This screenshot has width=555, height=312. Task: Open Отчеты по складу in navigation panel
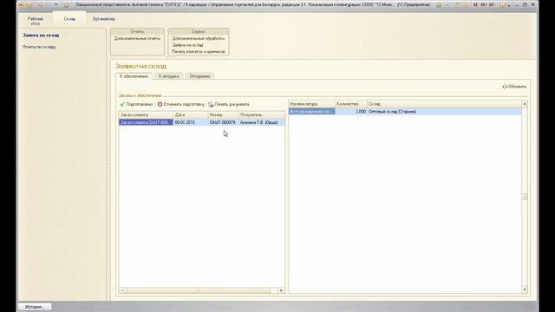[39, 47]
